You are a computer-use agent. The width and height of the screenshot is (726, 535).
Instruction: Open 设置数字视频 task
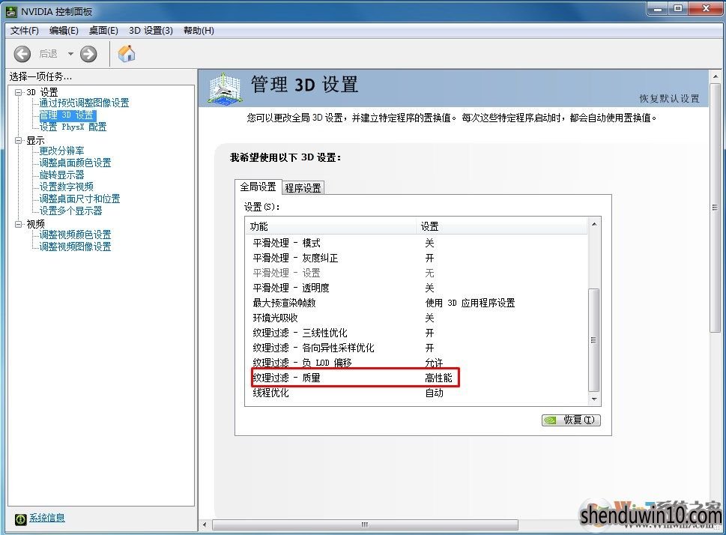[66, 187]
